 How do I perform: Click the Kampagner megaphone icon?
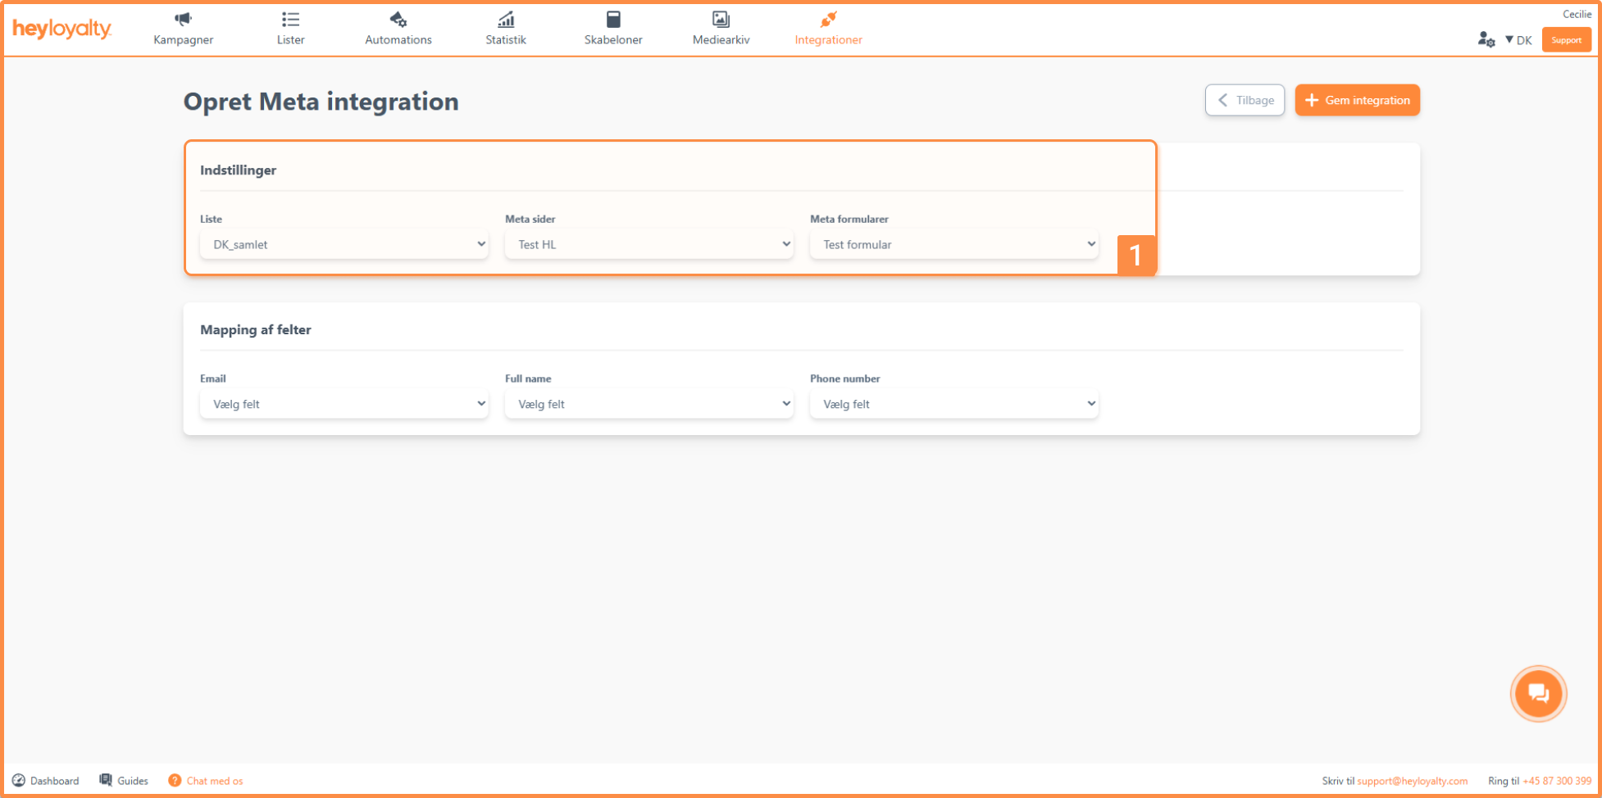(183, 20)
